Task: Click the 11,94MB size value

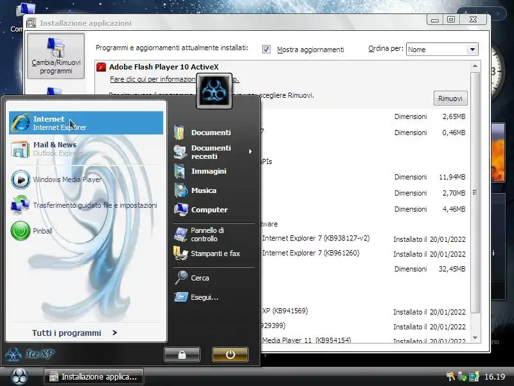Action: click(452, 178)
